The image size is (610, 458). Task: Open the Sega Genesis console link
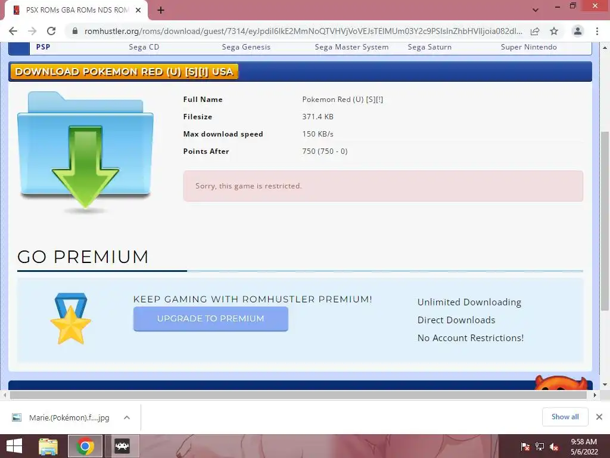click(246, 47)
